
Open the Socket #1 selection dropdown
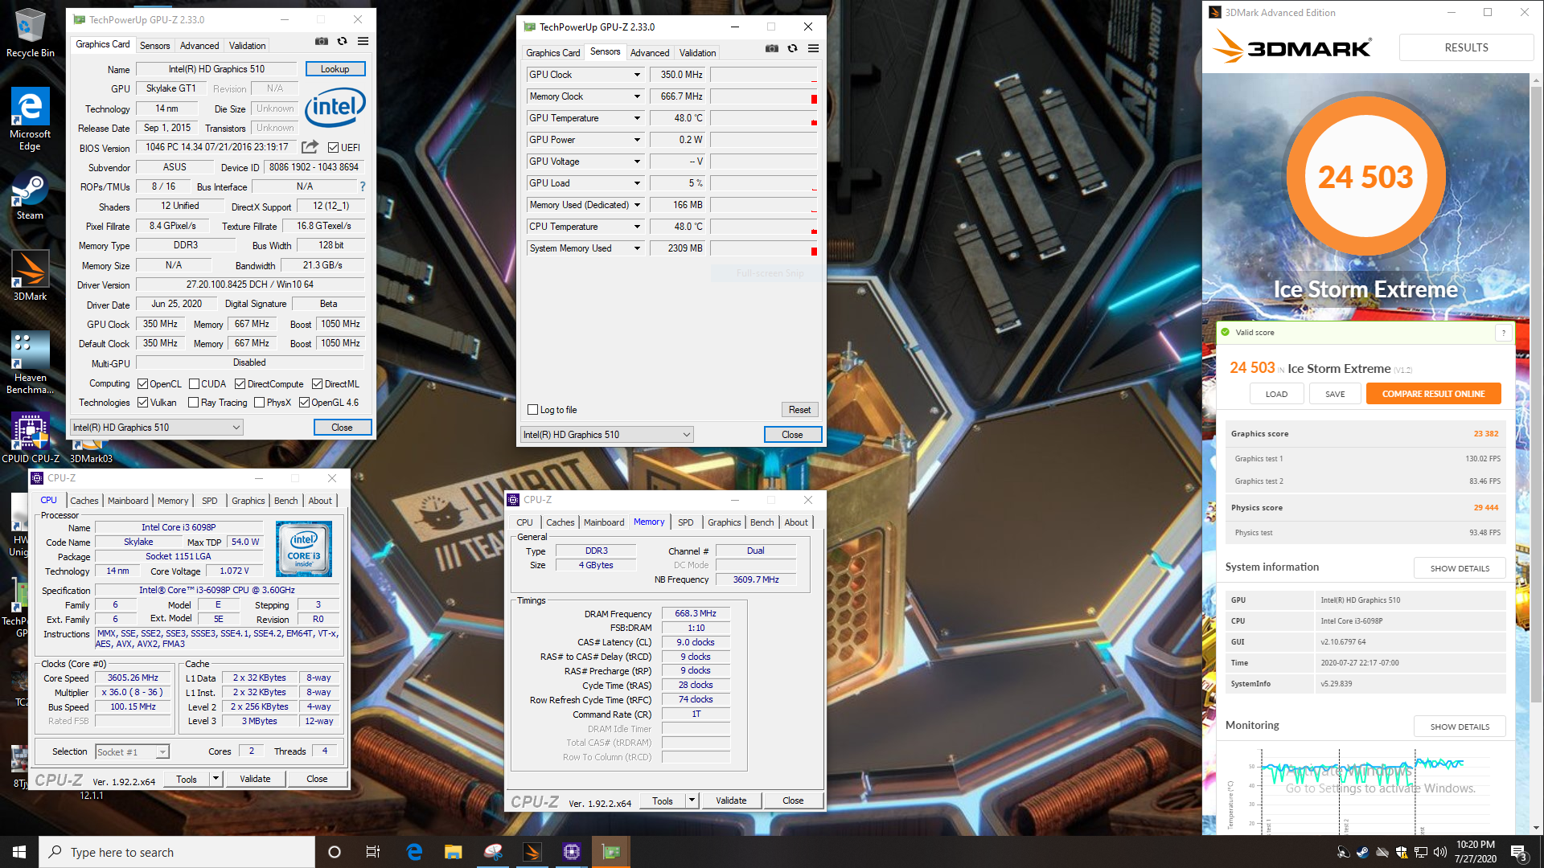pos(132,752)
